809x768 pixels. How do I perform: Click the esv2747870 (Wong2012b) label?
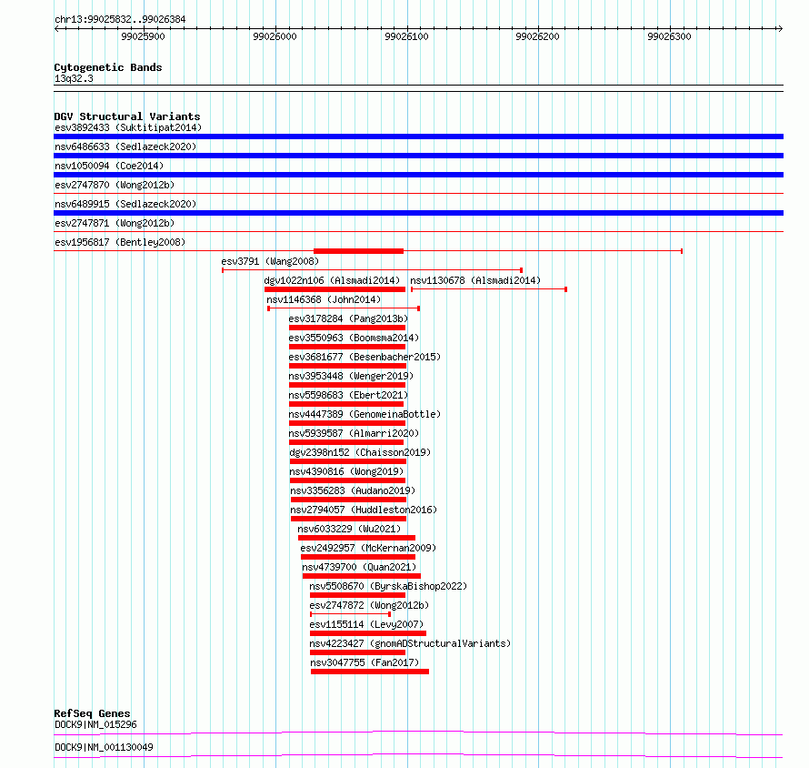point(115,185)
